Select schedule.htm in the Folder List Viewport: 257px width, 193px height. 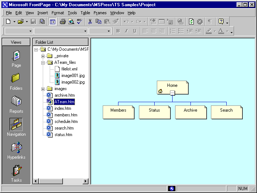pyautogui.click(x=66, y=121)
